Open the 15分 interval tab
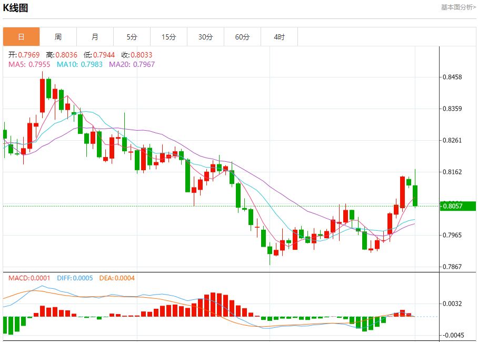 pyautogui.click(x=169, y=37)
